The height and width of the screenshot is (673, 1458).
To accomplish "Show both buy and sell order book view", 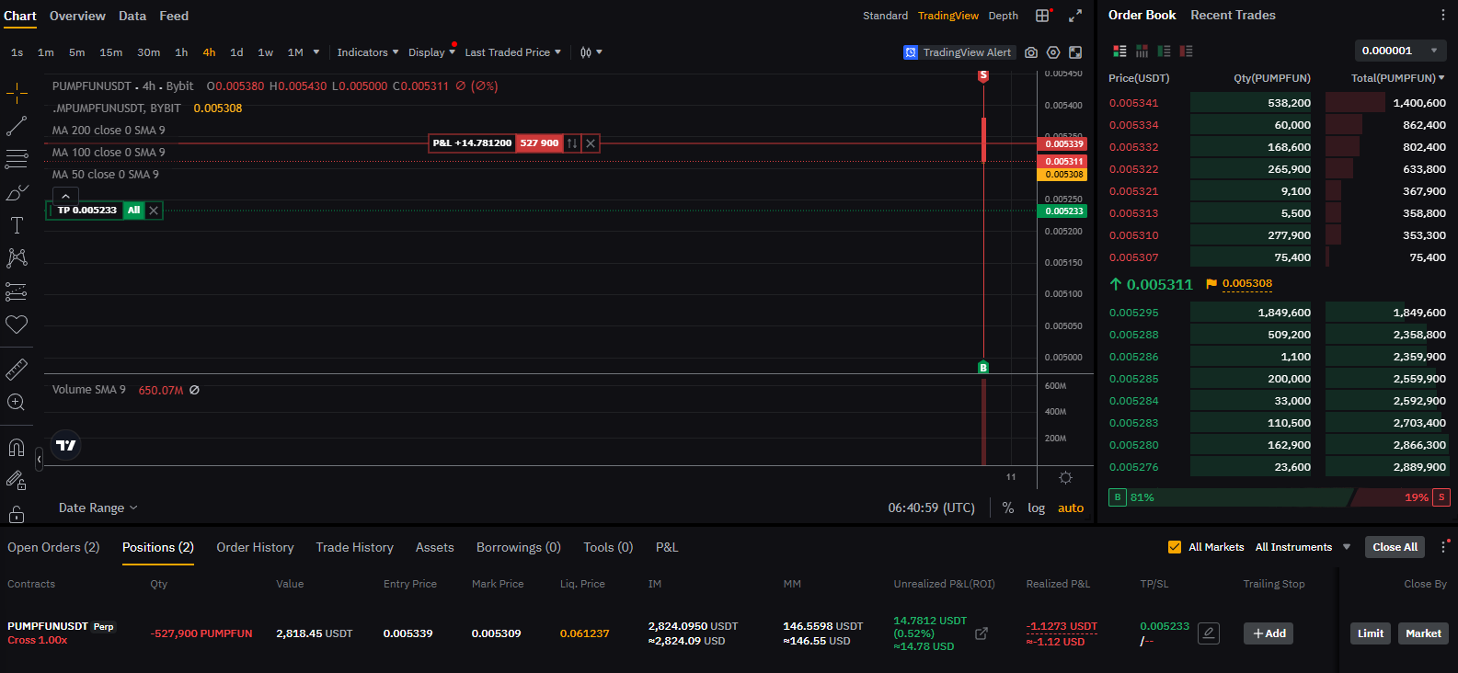I will 1119,51.
